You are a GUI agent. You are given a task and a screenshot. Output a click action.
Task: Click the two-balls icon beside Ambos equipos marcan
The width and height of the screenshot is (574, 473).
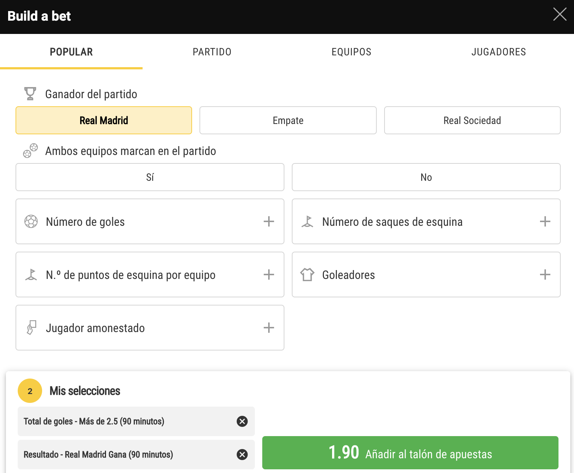(x=30, y=151)
